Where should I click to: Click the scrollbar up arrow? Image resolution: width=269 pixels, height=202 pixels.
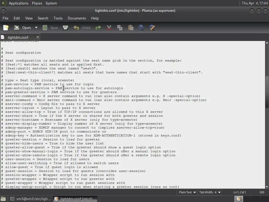point(267,43)
